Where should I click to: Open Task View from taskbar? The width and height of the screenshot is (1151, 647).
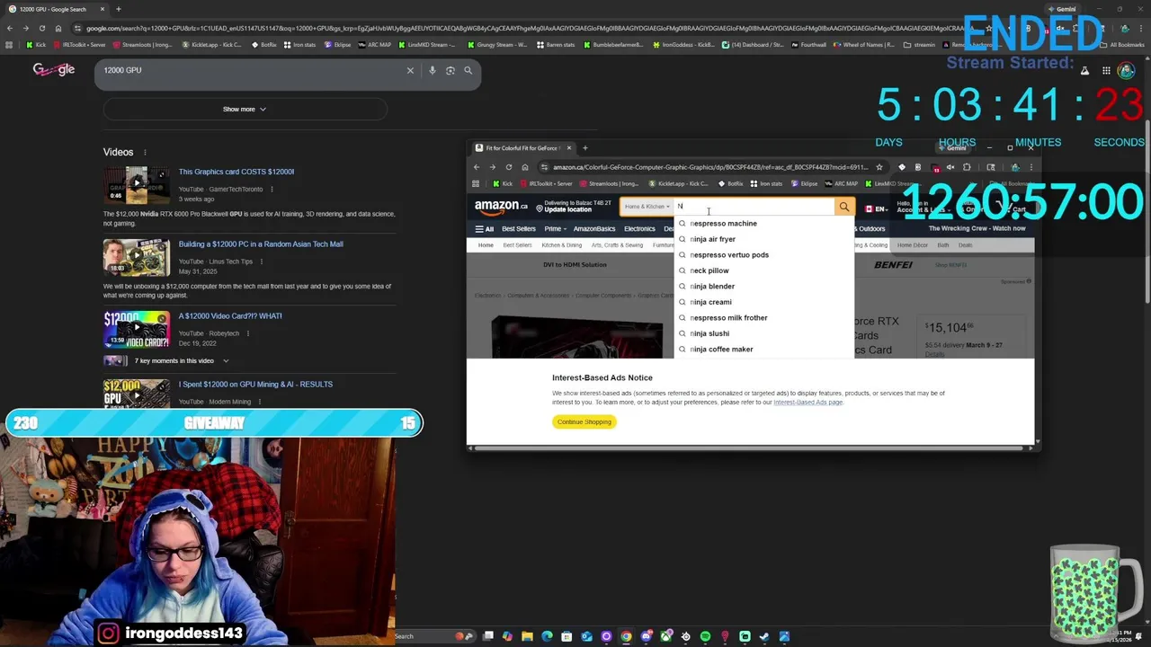pyautogui.click(x=487, y=636)
